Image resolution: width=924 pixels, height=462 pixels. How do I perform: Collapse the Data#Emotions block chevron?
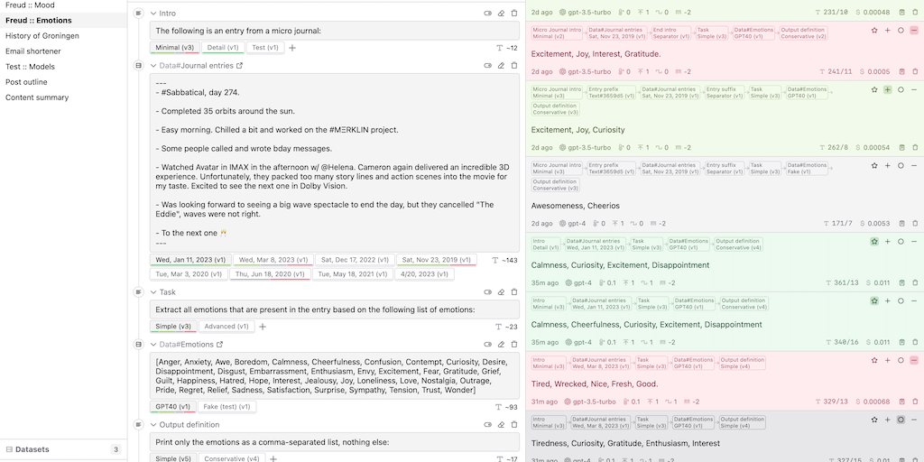click(153, 344)
